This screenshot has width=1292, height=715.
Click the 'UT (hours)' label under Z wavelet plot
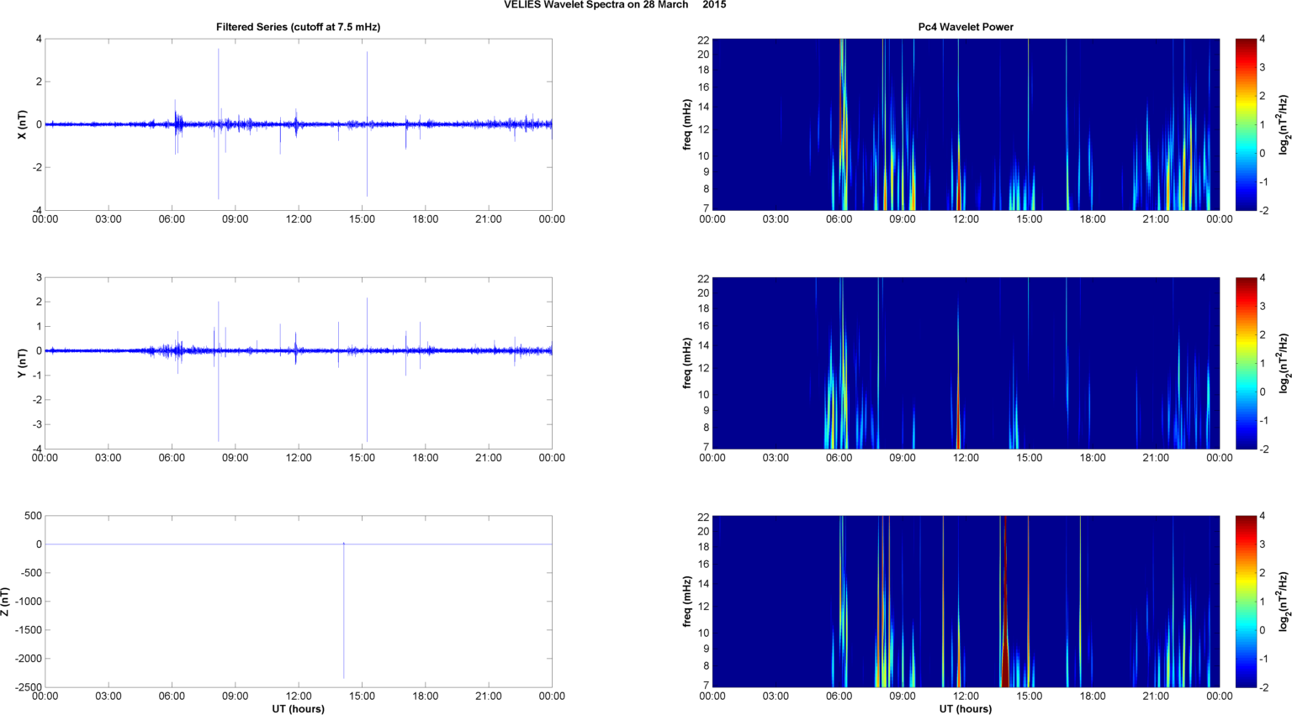pyautogui.click(x=965, y=708)
